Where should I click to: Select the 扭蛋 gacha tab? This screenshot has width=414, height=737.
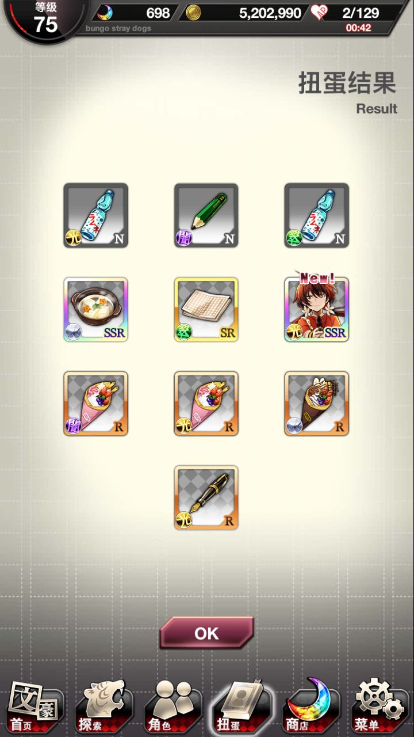[x=241, y=706]
